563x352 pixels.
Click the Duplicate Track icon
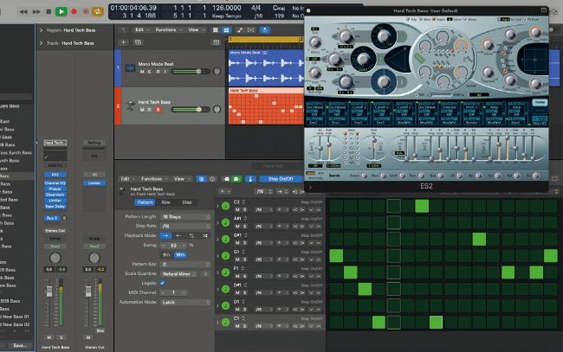click(x=138, y=42)
